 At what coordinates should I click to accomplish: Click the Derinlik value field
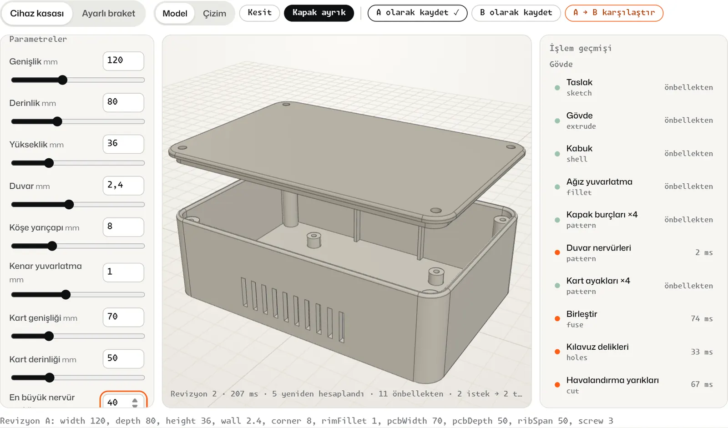click(x=123, y=102)
